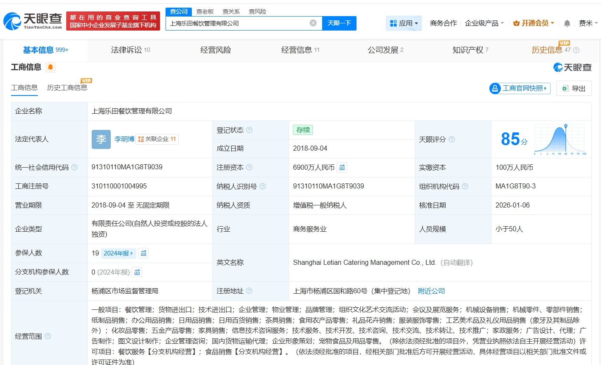This screenshot has height=365, width=601.
Task: Open the 企业级产品 dropdown
Action: (x=484, y=23)
